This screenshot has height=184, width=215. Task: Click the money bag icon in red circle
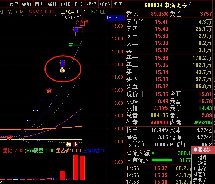pos(62,70)
